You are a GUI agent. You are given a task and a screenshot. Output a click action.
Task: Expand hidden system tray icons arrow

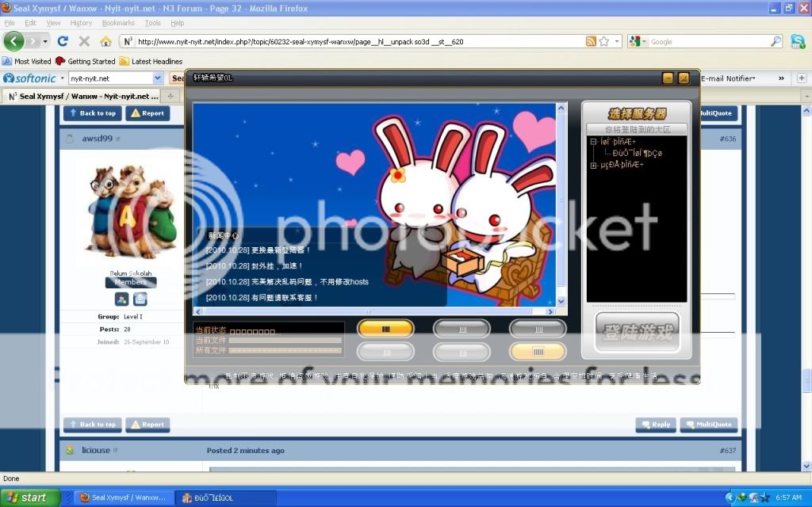click(x=730, y=497)
